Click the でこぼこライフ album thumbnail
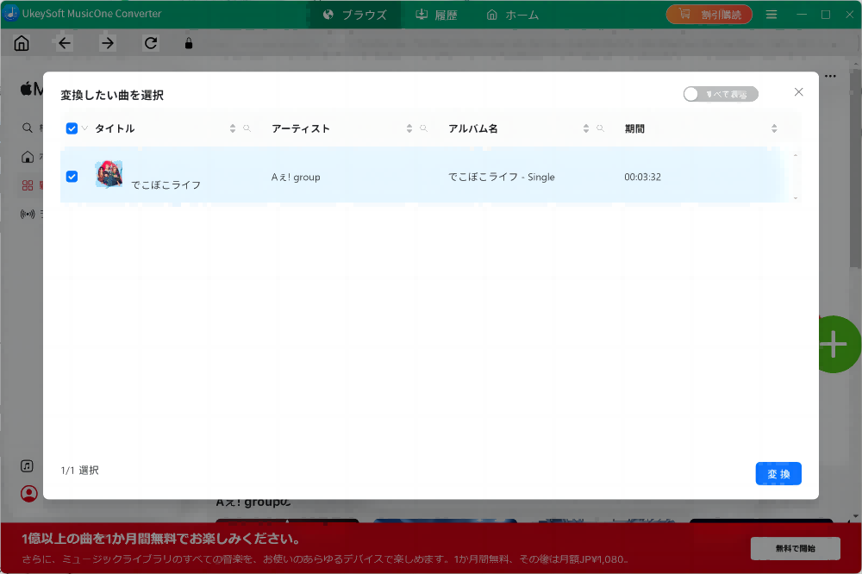The image size is (862, 574). pos(109,174)
